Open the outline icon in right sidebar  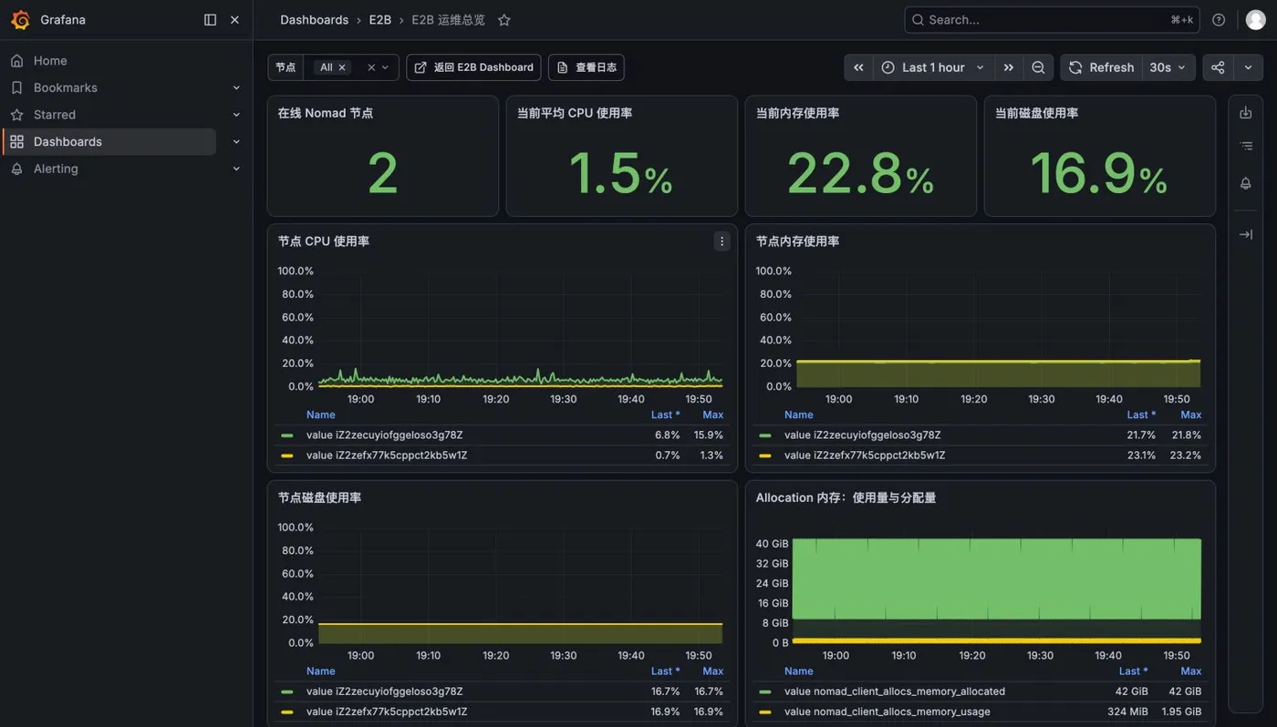click(x=1245, y=146)
